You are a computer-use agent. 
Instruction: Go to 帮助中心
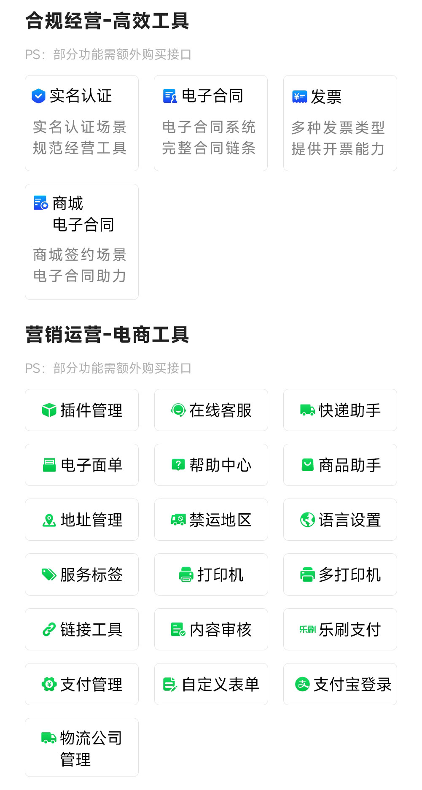pos(211,465)
